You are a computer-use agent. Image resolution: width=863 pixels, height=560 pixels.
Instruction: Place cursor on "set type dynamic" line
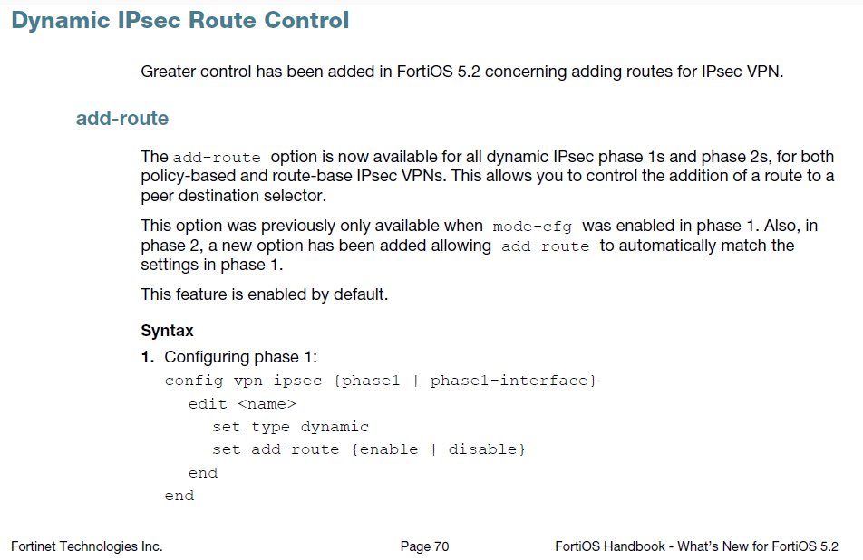click(x=290, y=427)
